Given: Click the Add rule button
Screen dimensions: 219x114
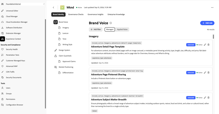Looking at the screenshot, I should pyautogui.click(x=207, y=23).
